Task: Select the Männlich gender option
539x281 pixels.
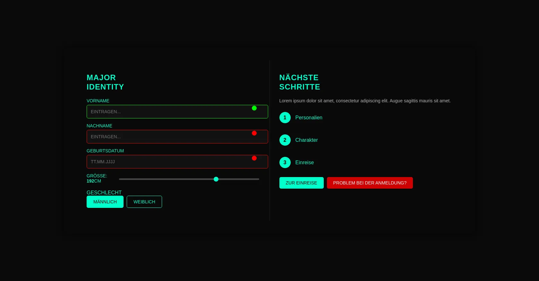Action: pos(105,202)
